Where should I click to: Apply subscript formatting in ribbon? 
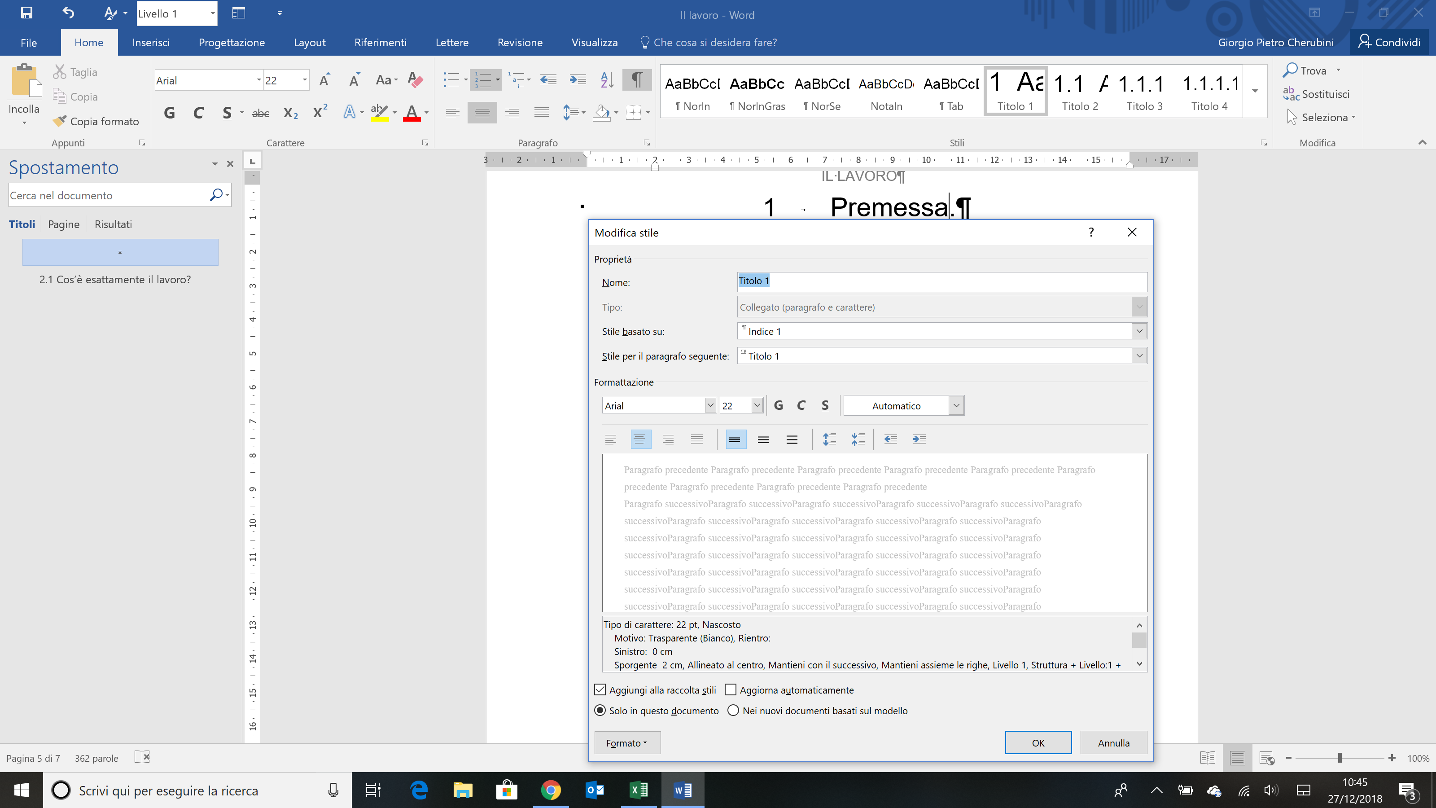tap(290, 113)
